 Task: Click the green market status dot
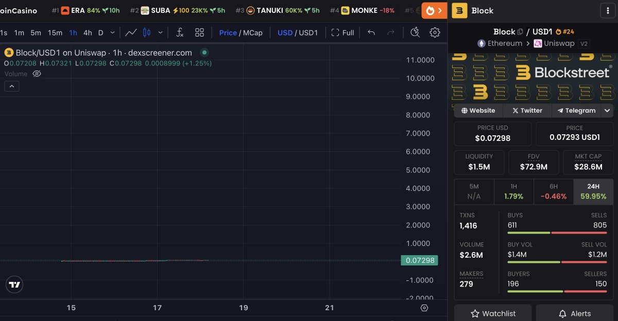tap(204, 52)
